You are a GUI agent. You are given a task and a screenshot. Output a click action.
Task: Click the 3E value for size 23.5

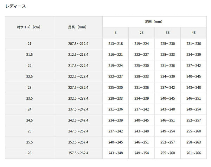(167, 98)
